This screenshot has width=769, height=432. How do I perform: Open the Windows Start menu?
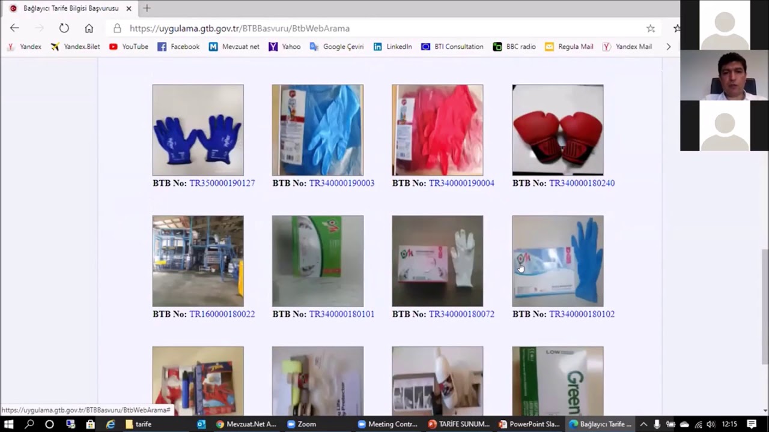click(x=9, y=424)
